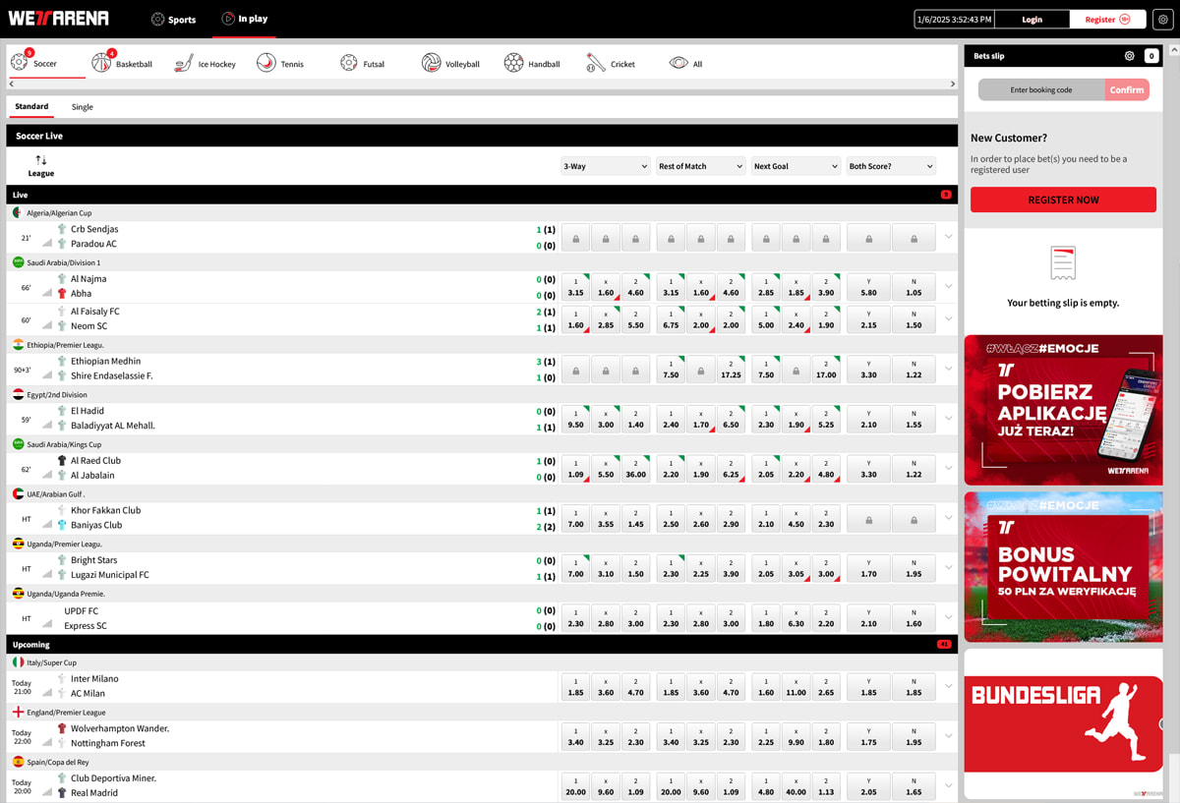
Task: Pick 3-Way away odds 1.09 for Real Madrid
Action: (636, 785)
